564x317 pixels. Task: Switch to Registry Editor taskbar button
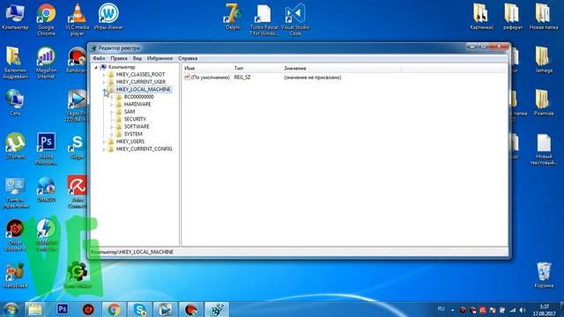[217, 309]
